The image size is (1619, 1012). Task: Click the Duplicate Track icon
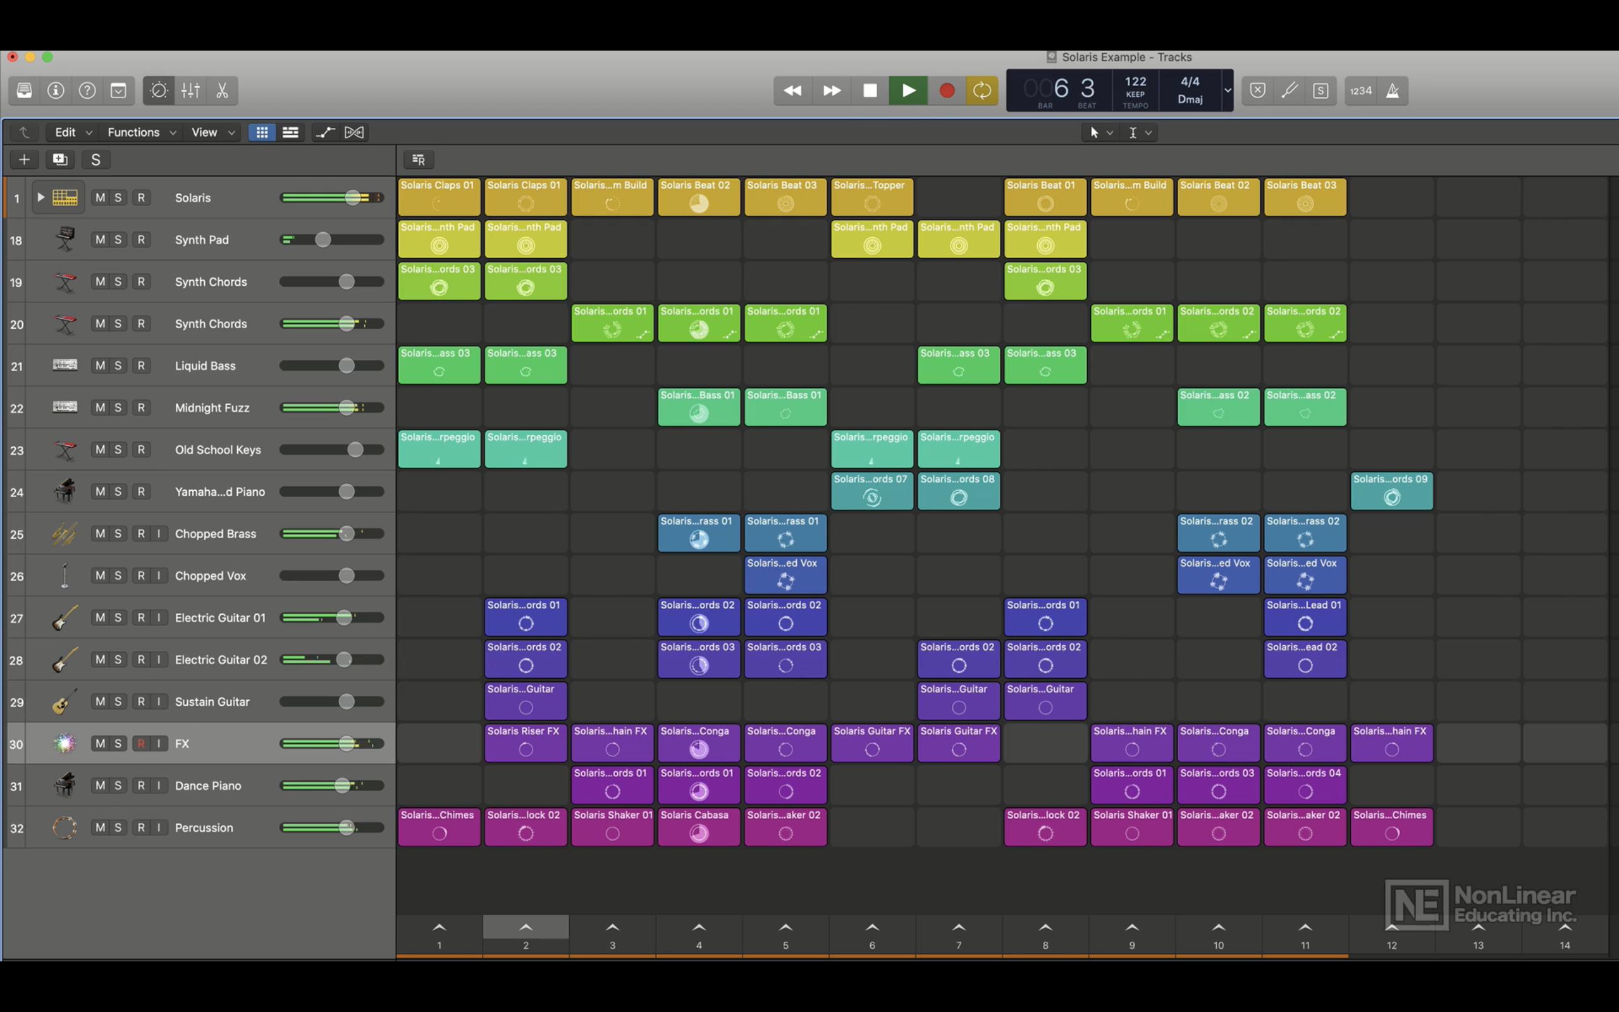[60, 159]
